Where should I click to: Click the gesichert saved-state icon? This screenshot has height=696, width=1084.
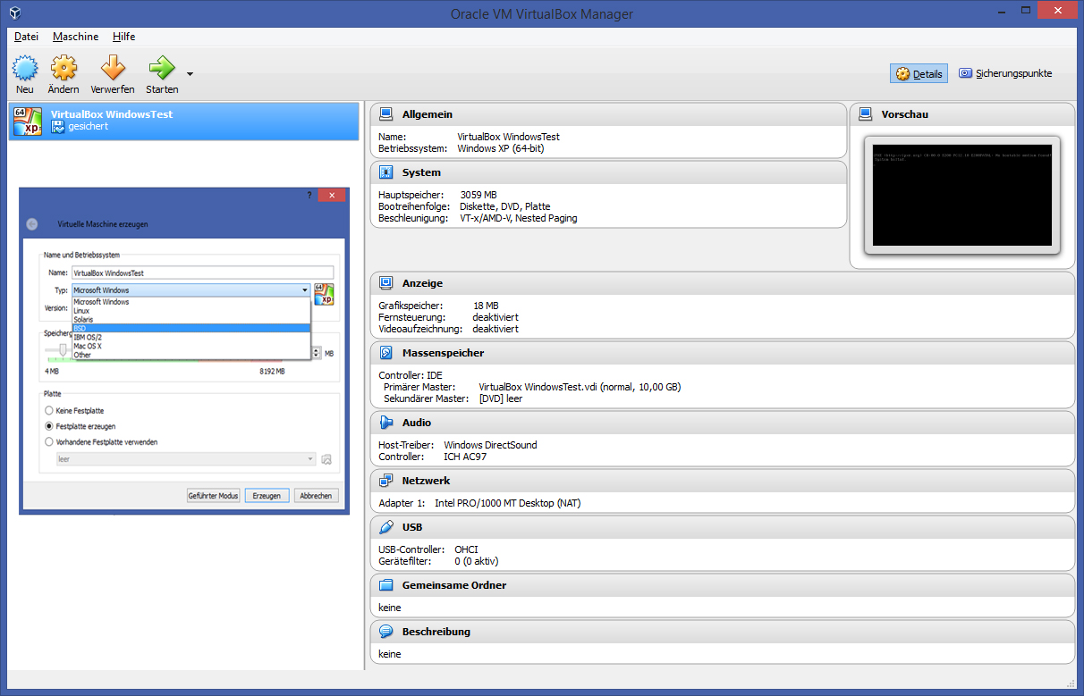[58, 127]
